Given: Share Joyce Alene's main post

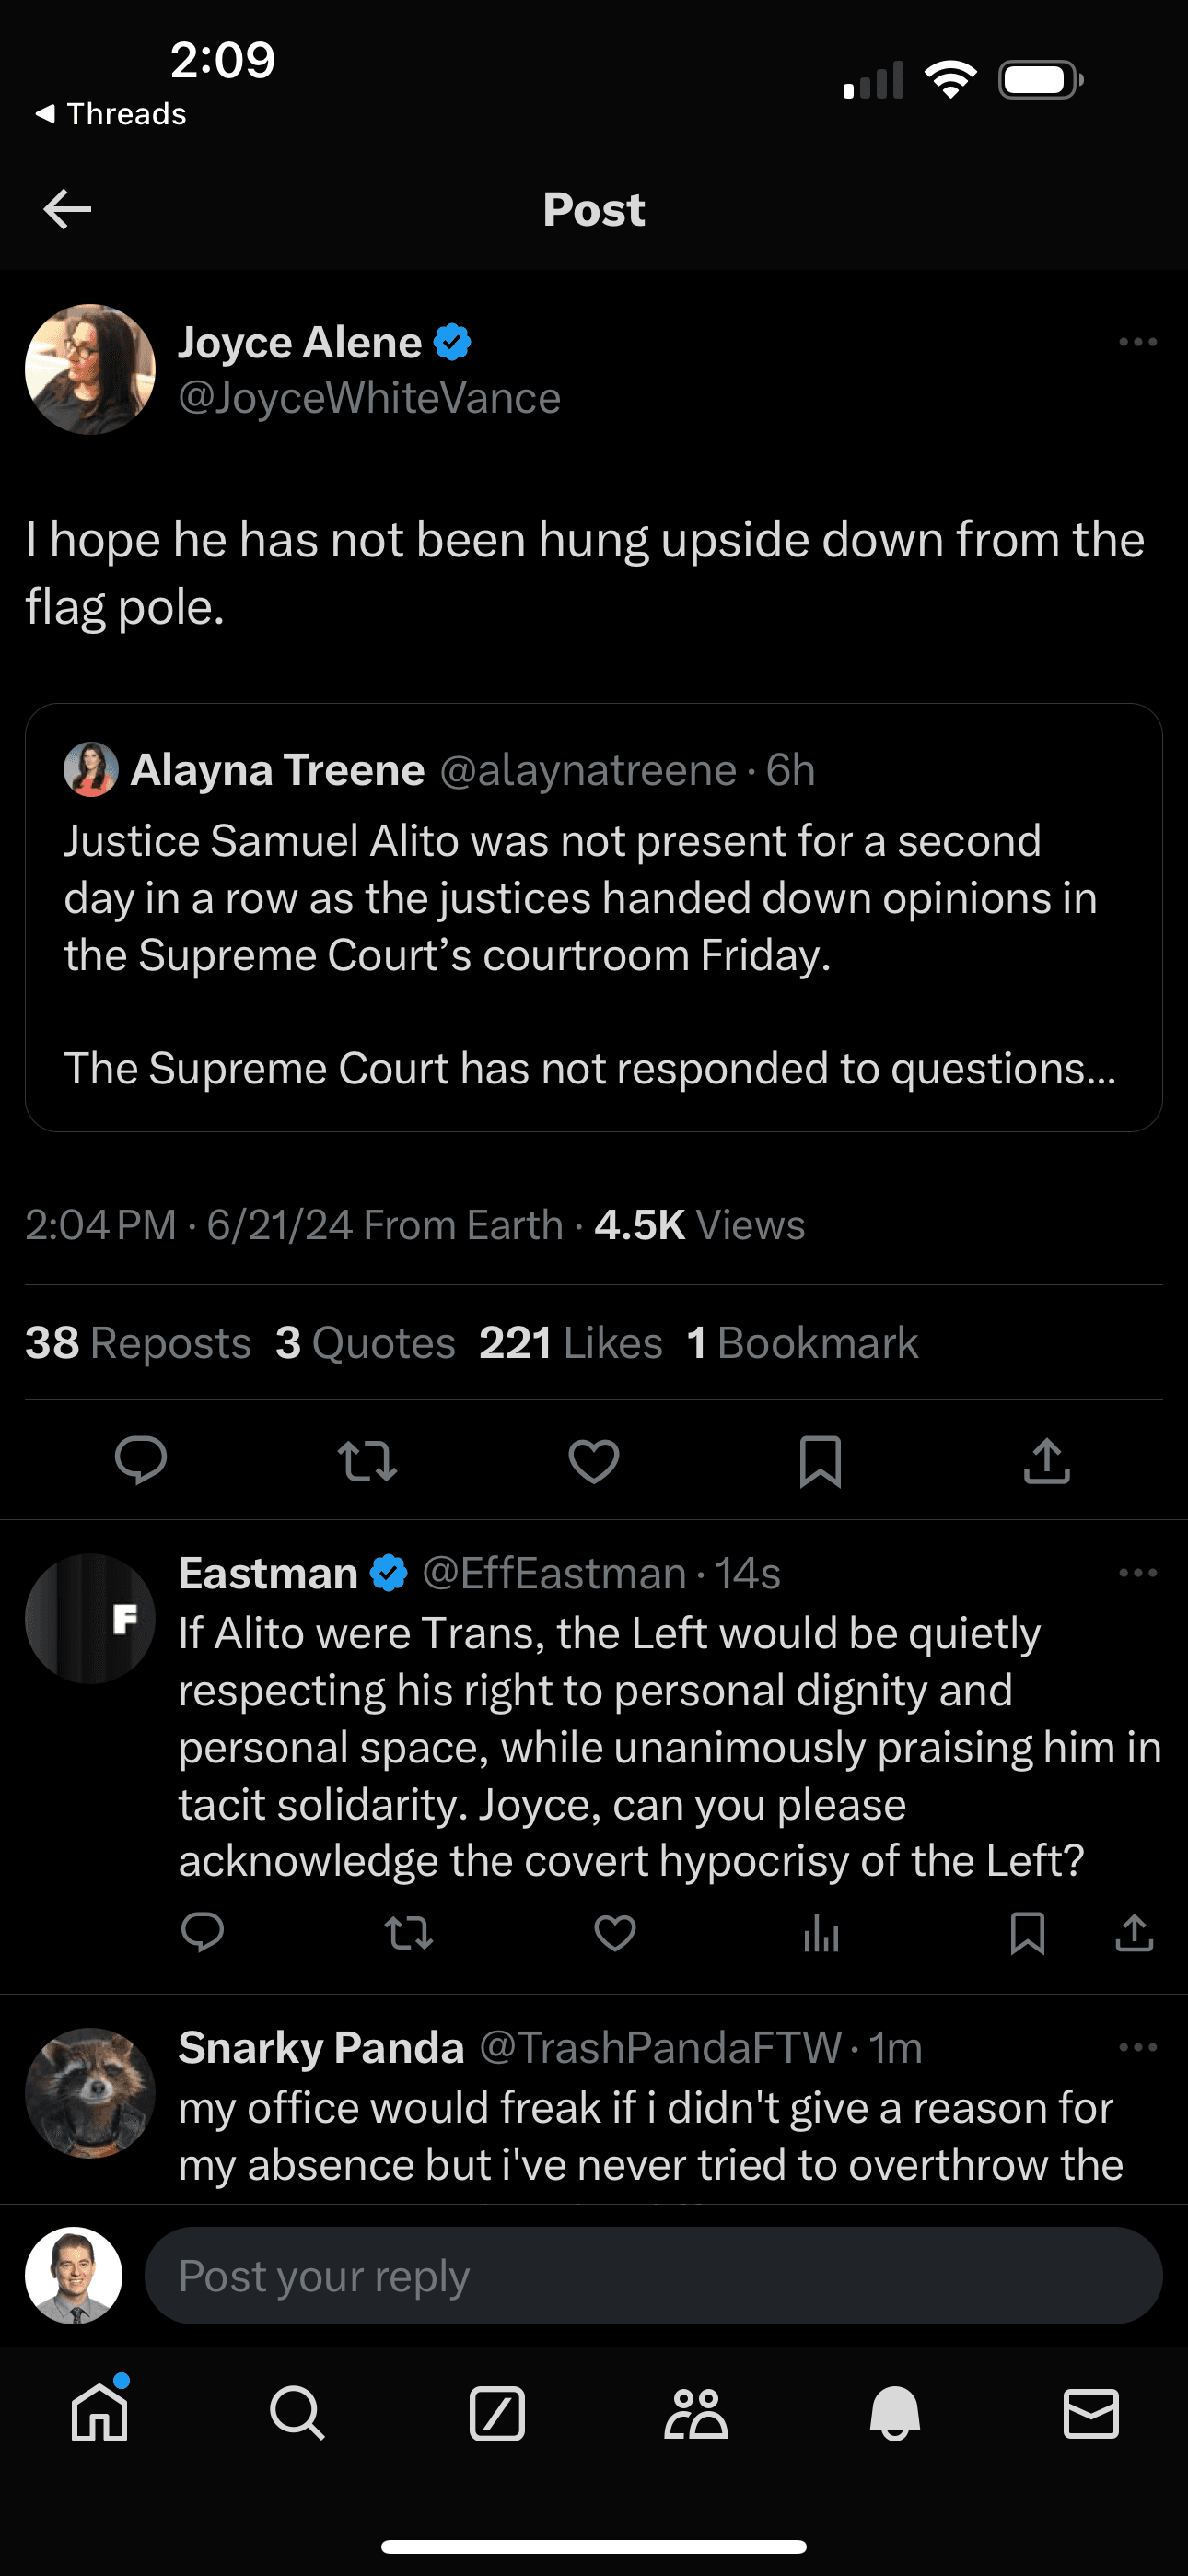Looking at the screenshot, I should pyautogui.click(x=1047, y=1461).
